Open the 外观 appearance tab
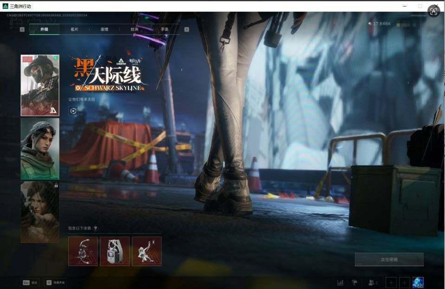445x289 pixels. pyautogui.click(x=44, y=29)
